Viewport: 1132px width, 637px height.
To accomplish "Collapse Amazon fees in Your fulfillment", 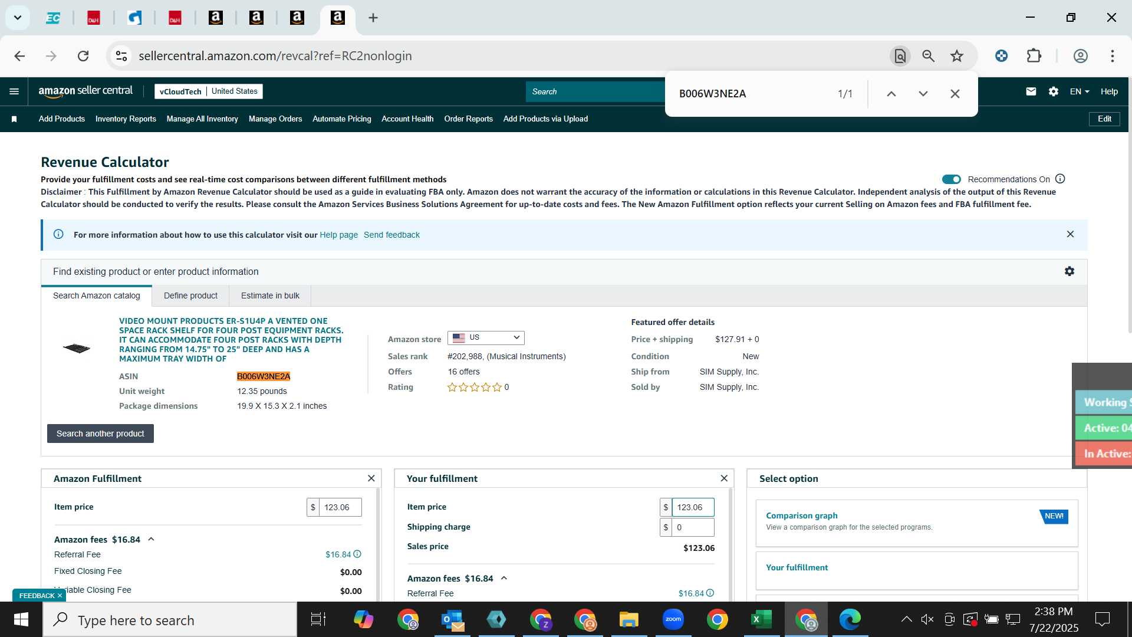I will [x=504, y=578].
